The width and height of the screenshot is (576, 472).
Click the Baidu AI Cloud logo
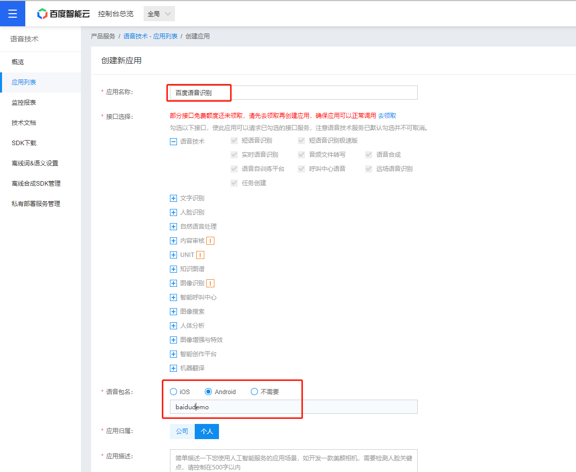tap(63, 14)
